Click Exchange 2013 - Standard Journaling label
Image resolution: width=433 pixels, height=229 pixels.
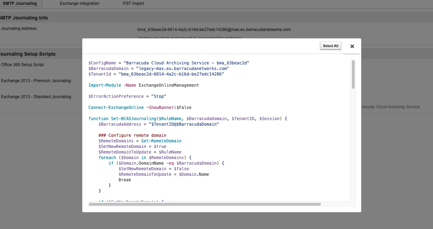(36, 97)
